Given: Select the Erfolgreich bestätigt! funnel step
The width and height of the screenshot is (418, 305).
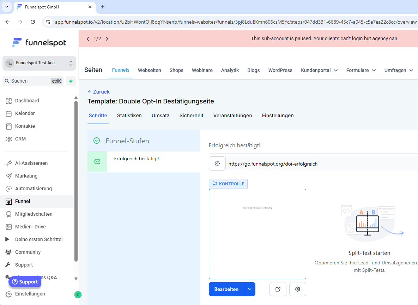Looking at the screenshot, I should coord(144,162).
